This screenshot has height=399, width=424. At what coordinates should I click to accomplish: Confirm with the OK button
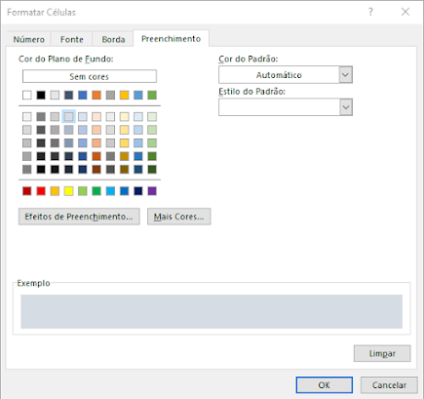(x=324, y=385)
